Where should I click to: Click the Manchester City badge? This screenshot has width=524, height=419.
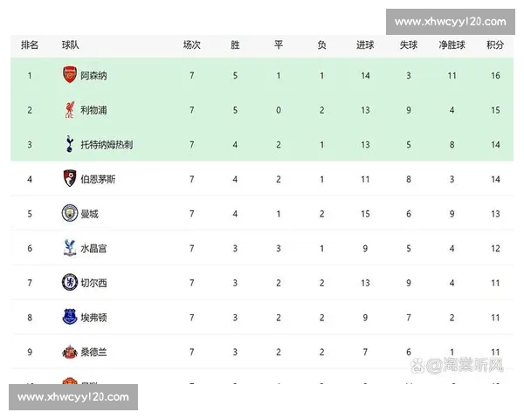coord(70,213)
